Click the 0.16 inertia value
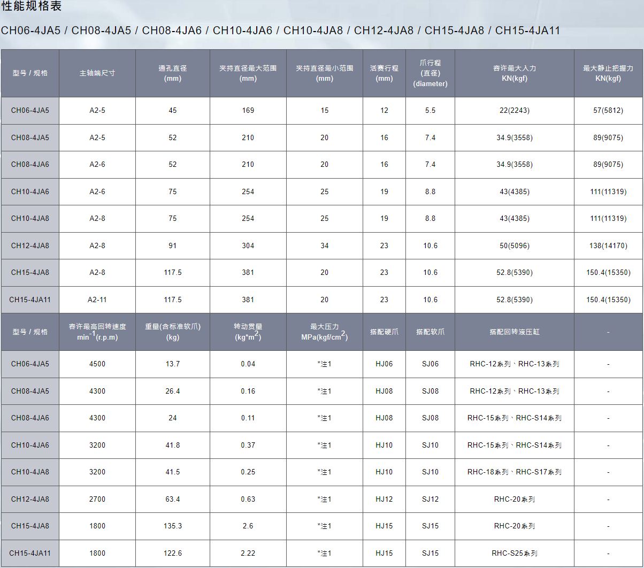Viewport: 644px width, 568px height. [x=248, y=392]
